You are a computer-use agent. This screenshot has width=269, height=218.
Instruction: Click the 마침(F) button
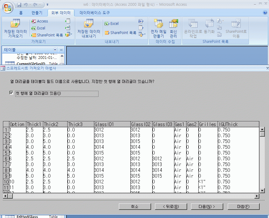[243, 206]
